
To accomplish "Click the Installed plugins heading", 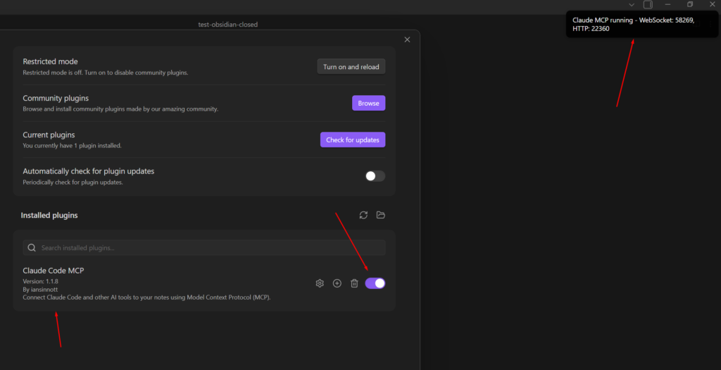I will (49, 216).
